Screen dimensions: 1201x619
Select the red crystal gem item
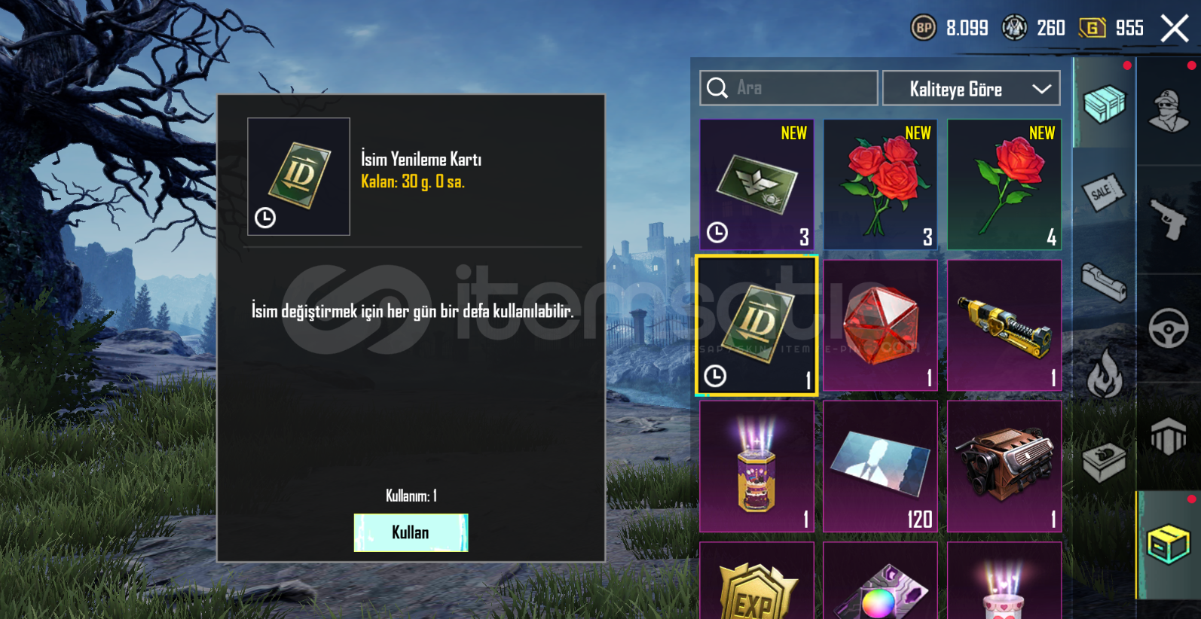point(881,325)
